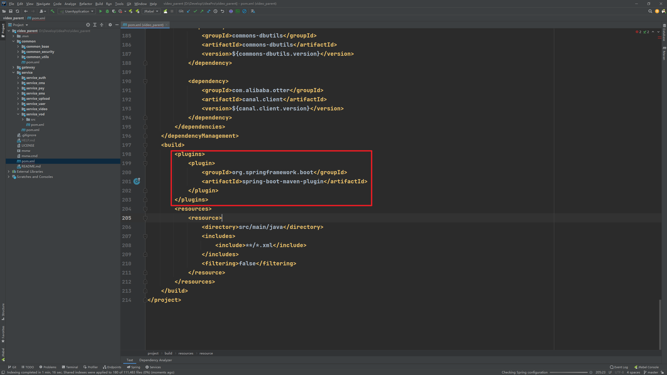
Task: Click the Git Commit checkmark icon
Action: pos(195,11)
